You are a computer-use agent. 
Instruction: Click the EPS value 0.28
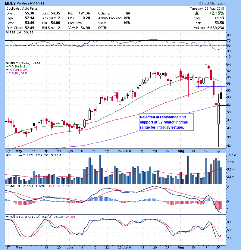tap(86, 18)
